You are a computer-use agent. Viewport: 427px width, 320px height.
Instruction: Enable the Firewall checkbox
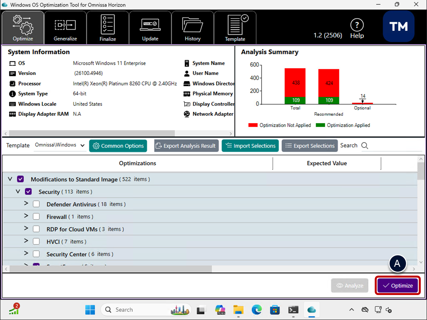[x=36, y=217]
